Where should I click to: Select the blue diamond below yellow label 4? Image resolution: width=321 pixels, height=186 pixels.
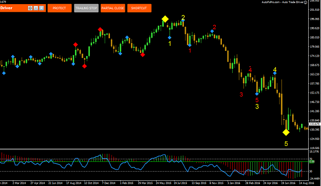point(275,73)
